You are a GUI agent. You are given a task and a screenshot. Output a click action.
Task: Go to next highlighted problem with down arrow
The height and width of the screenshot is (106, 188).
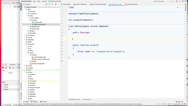point(183,7)
